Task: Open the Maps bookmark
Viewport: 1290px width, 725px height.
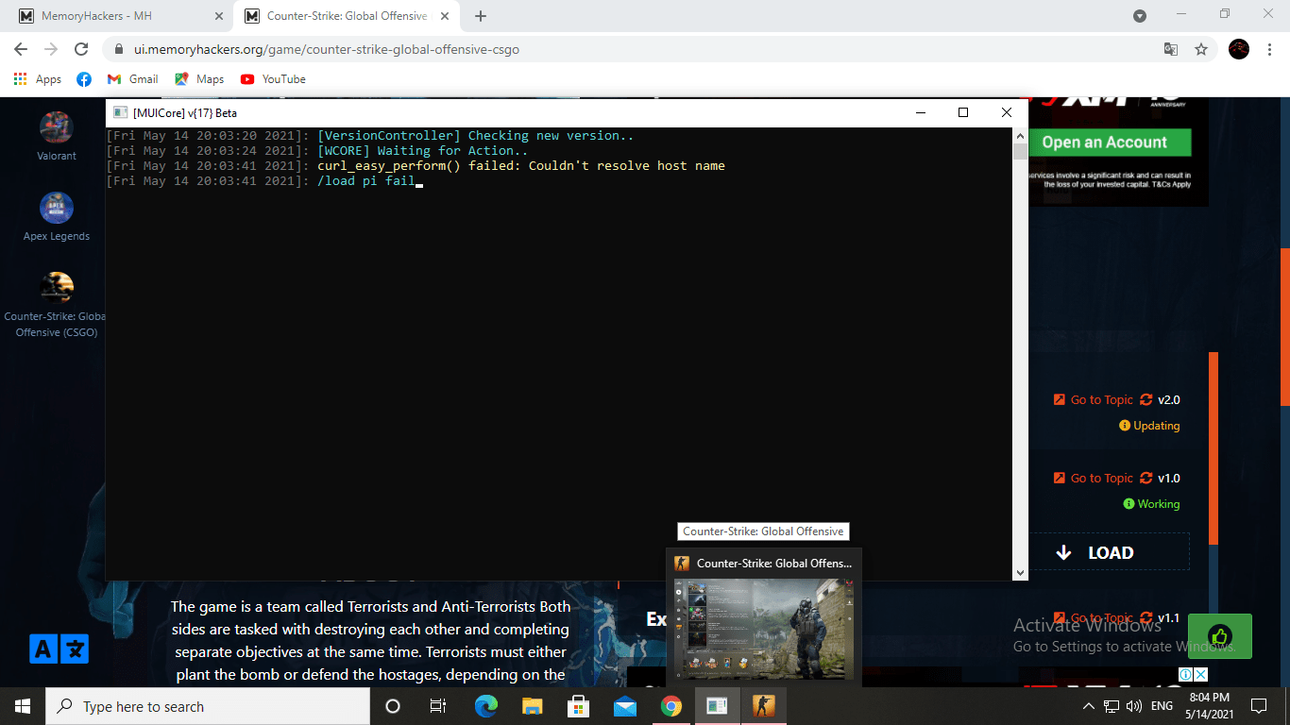Action: 199,79
